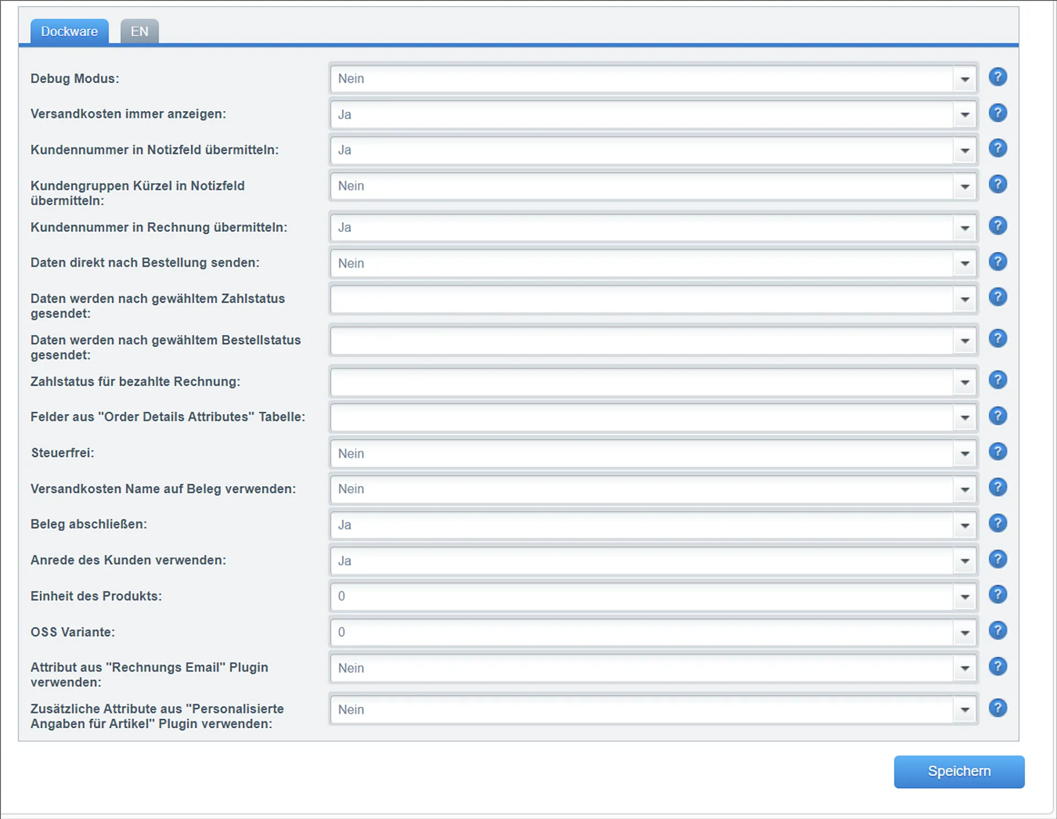
Task: Open dropdown for Rechnungs Email plugin attribute
Action: click(965, 669)
